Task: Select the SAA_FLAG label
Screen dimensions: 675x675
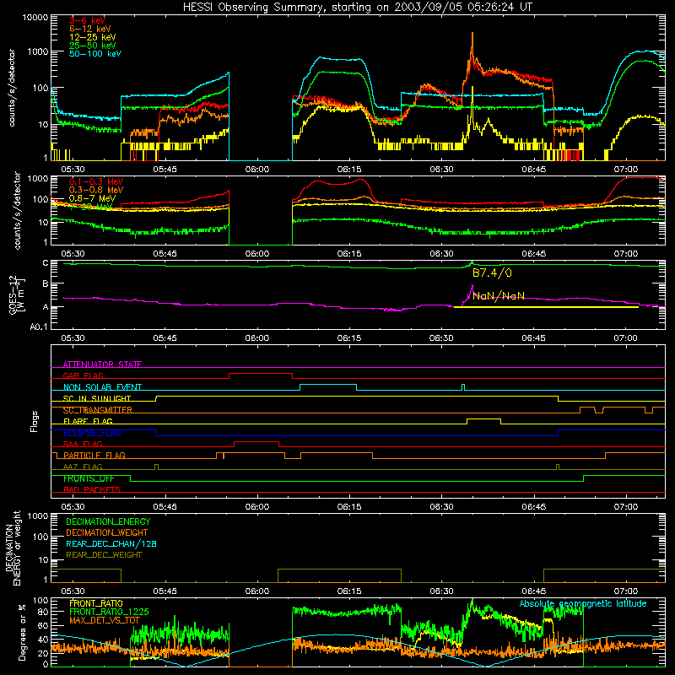Action: [x=83, y=444]
